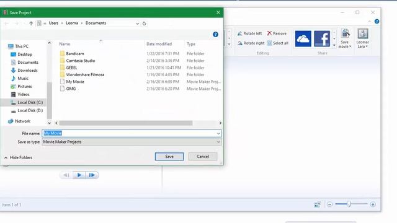Click the horizontal scrollbar in file list
Image resolution: width=397 pixels, height=223 pixels.
[125, 123]
